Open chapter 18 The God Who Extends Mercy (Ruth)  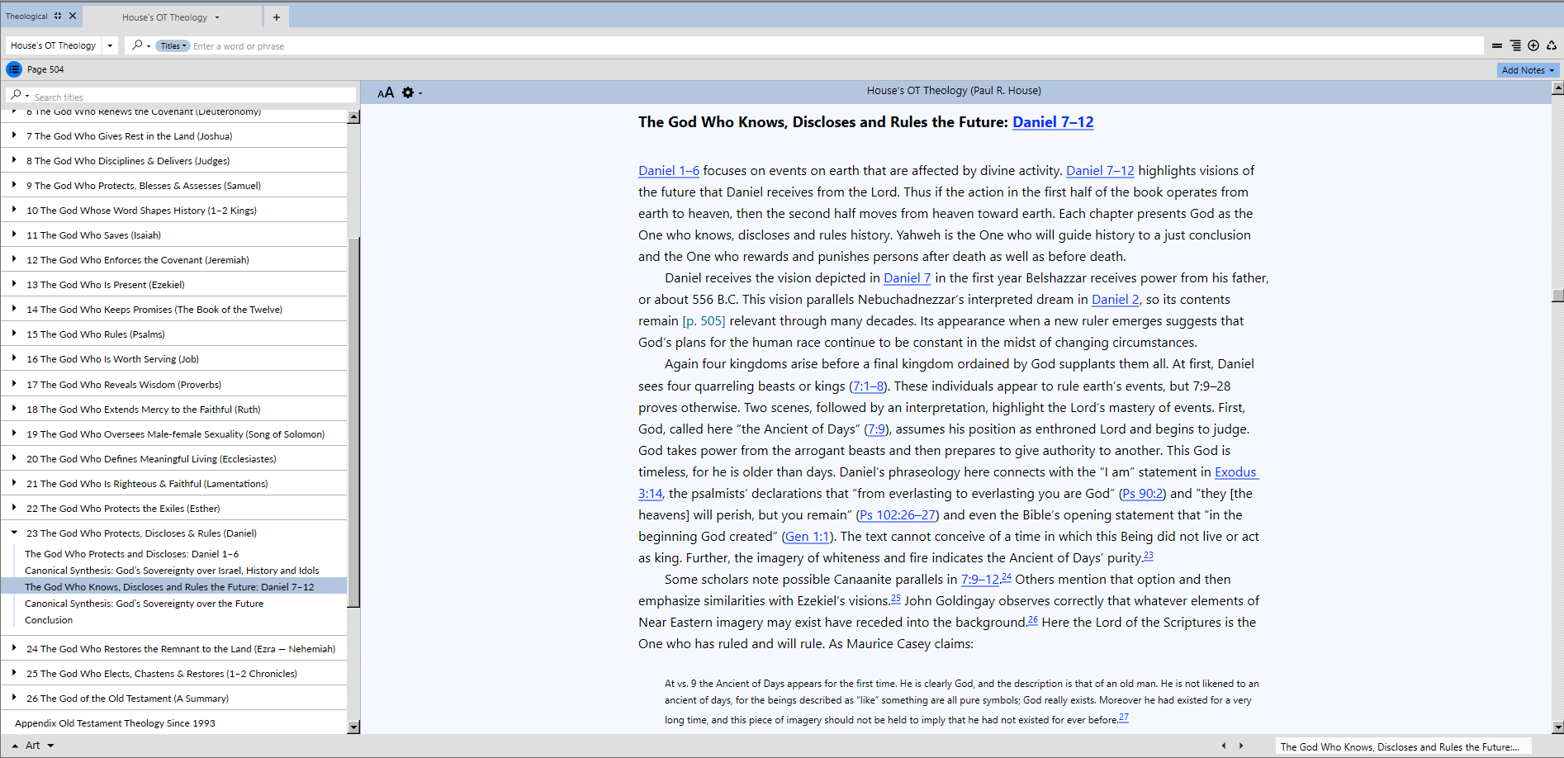pyautogui.click(x=144, y=410)
